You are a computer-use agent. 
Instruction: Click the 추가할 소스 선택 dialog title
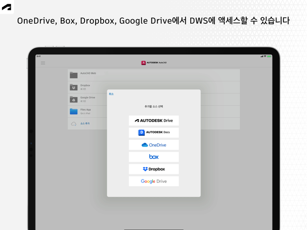pyautogui.click(x=154, y=106)
